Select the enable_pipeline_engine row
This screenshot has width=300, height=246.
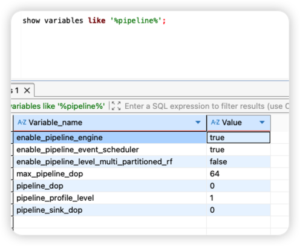pos(110,138)
